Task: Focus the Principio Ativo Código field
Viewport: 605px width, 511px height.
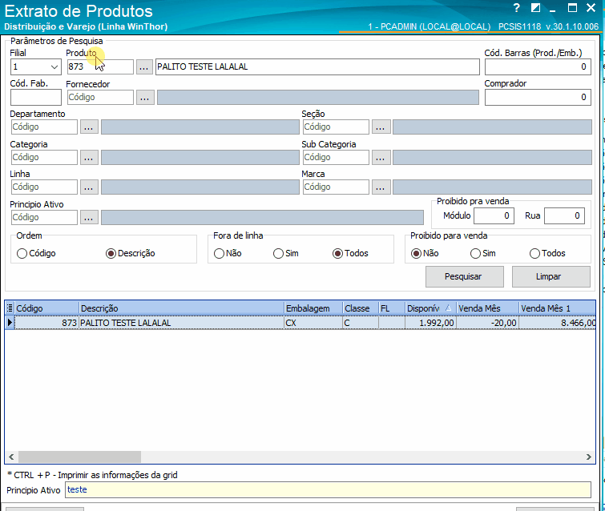Action: tap(44, 218)
